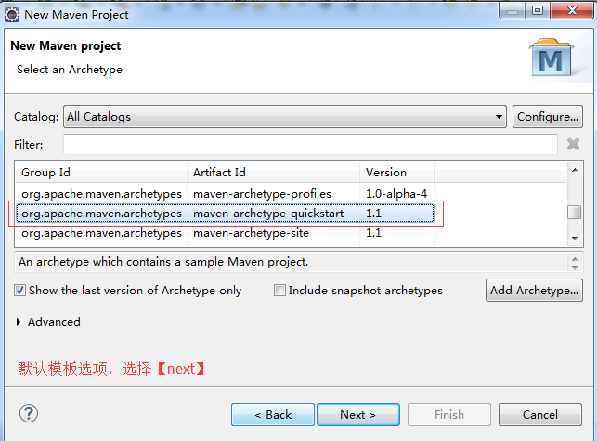This screenshot has height=441, width=597.
Task: Select the maven-archetype-profiles row
Action: point(225,194)
